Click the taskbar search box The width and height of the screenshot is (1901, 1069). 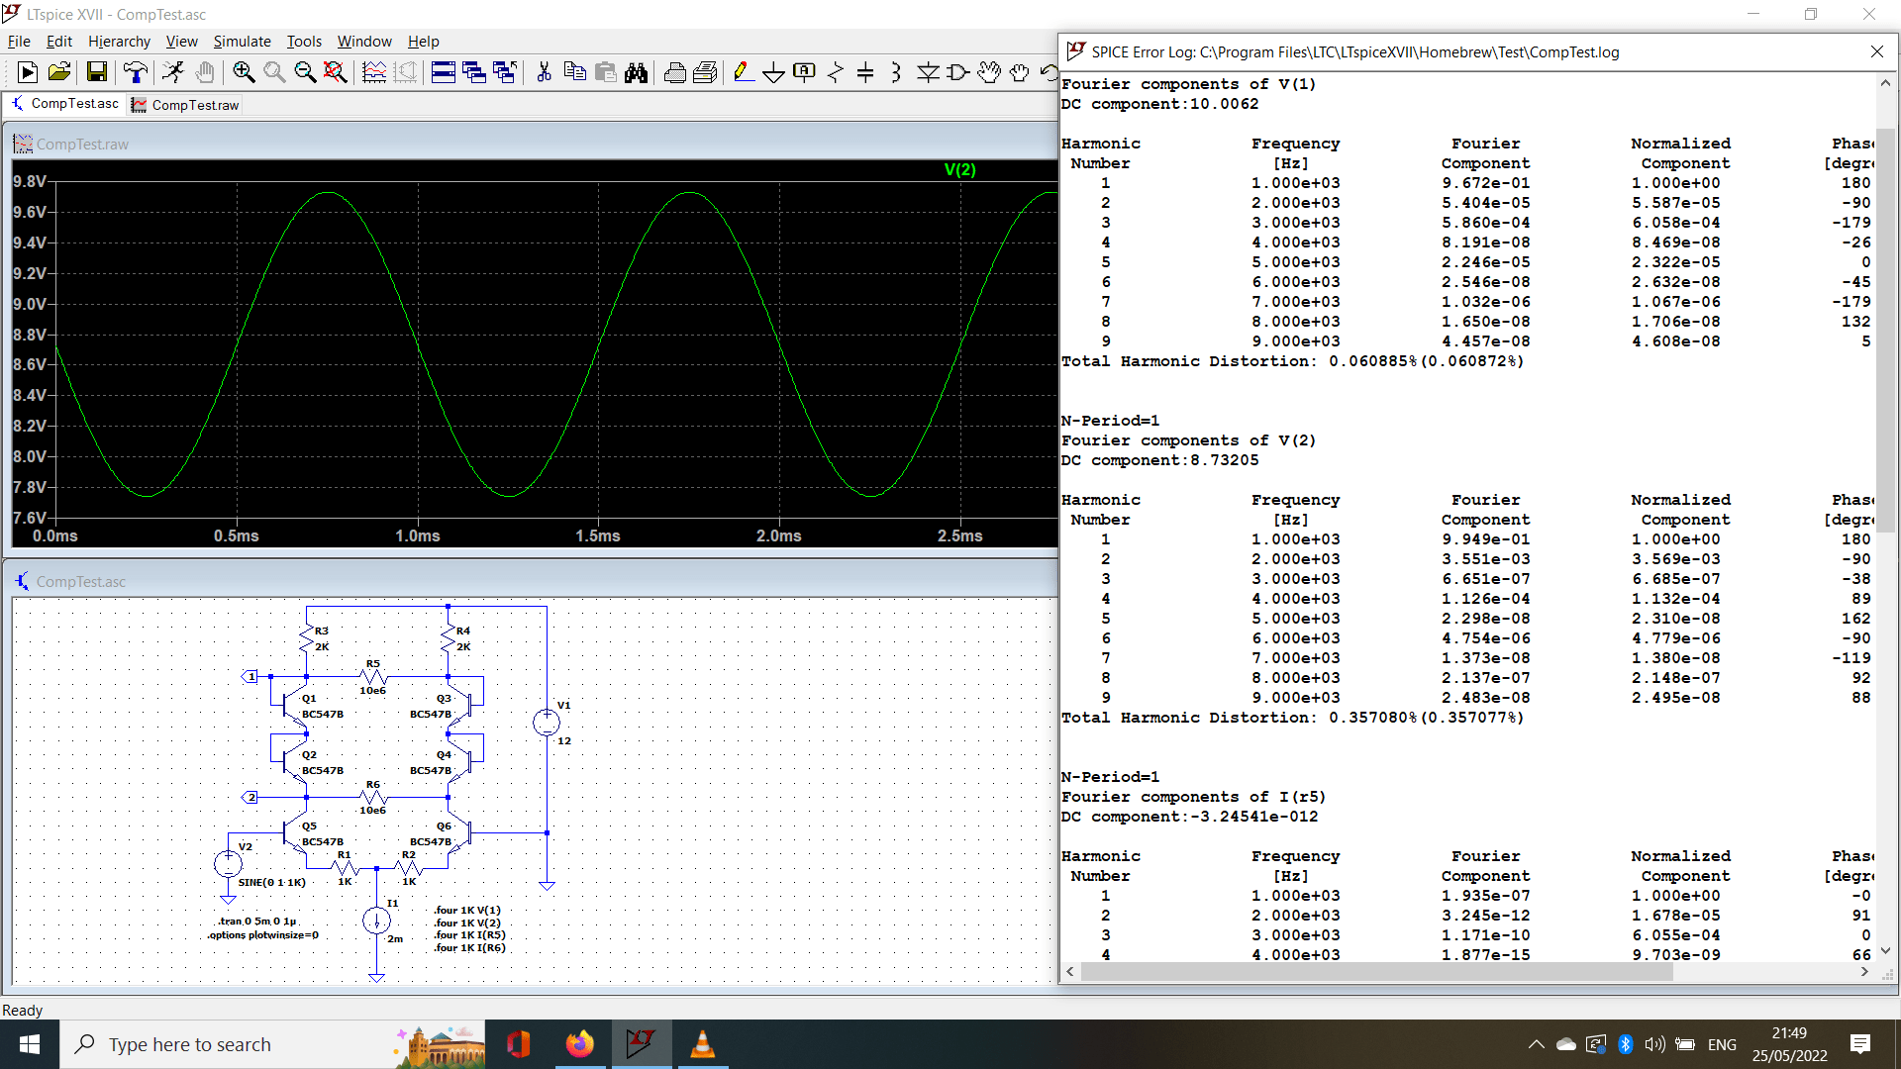click(x=272, y=1044)
